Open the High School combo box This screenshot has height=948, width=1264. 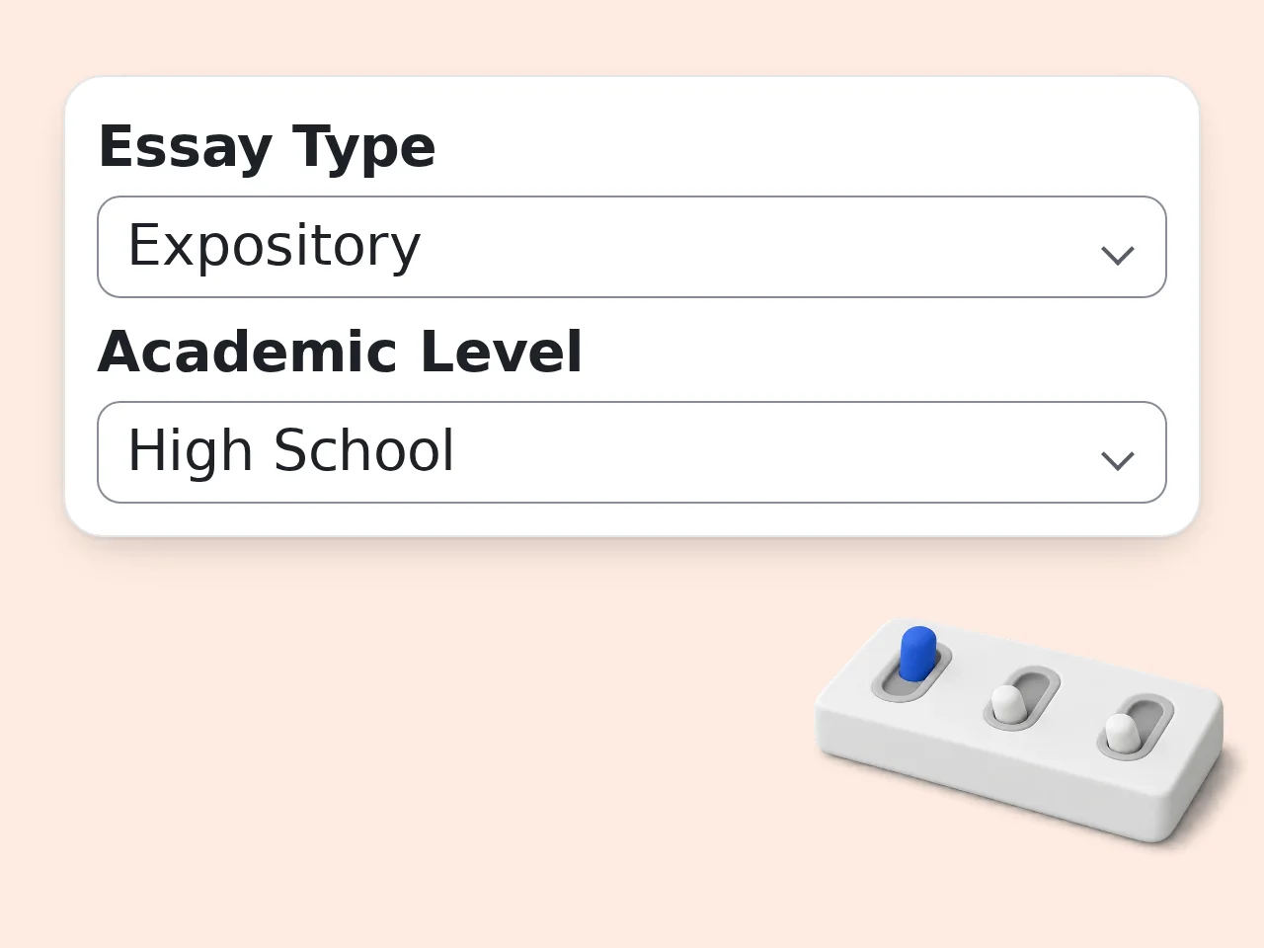coord(632,452)
